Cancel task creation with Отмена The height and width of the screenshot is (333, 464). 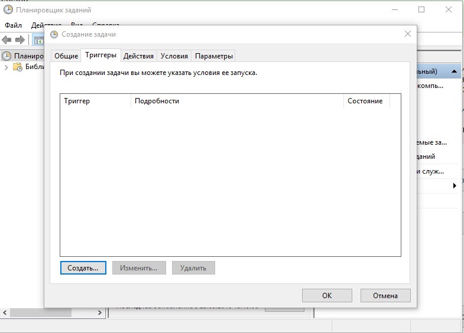click(x=385, y=295)
